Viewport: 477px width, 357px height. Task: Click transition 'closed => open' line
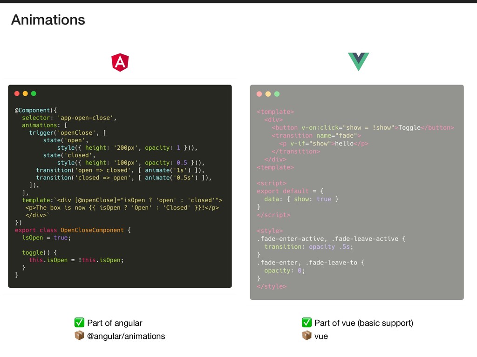pyautogui.click(x=124, y=178)
